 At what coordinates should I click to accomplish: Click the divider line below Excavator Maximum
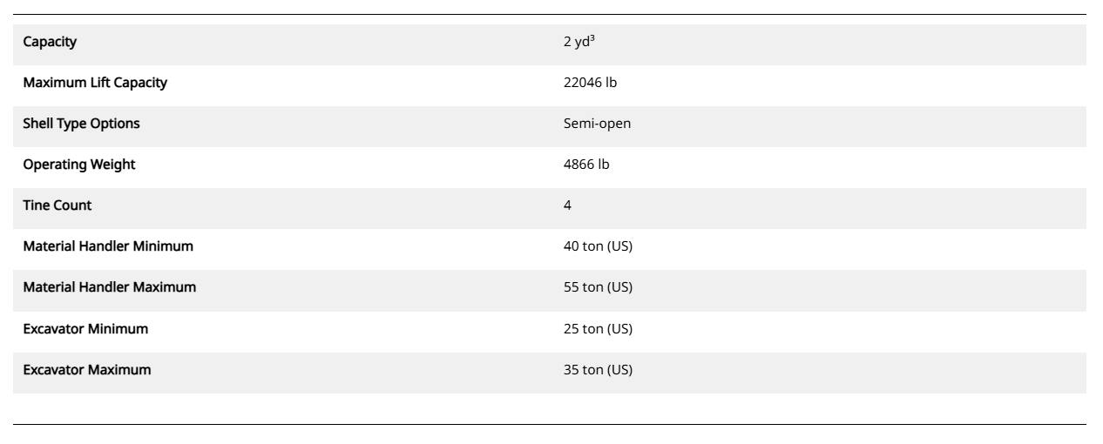[x=551, y=424]
